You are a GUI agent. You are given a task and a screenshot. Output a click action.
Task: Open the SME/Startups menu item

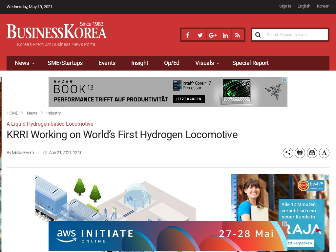point(65,63)
